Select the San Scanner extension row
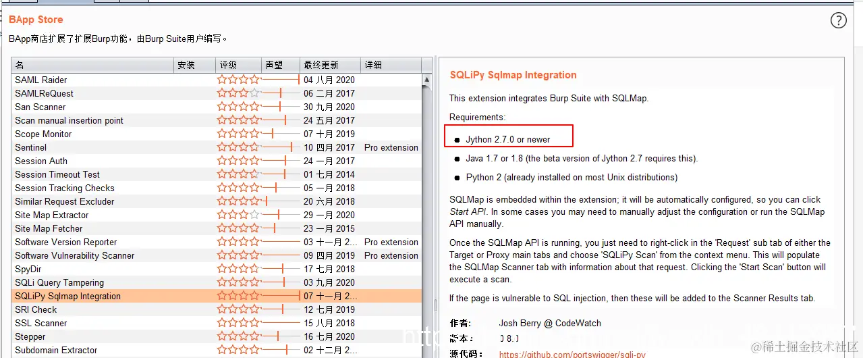863x358 pixels. click(x=217, y=107)
